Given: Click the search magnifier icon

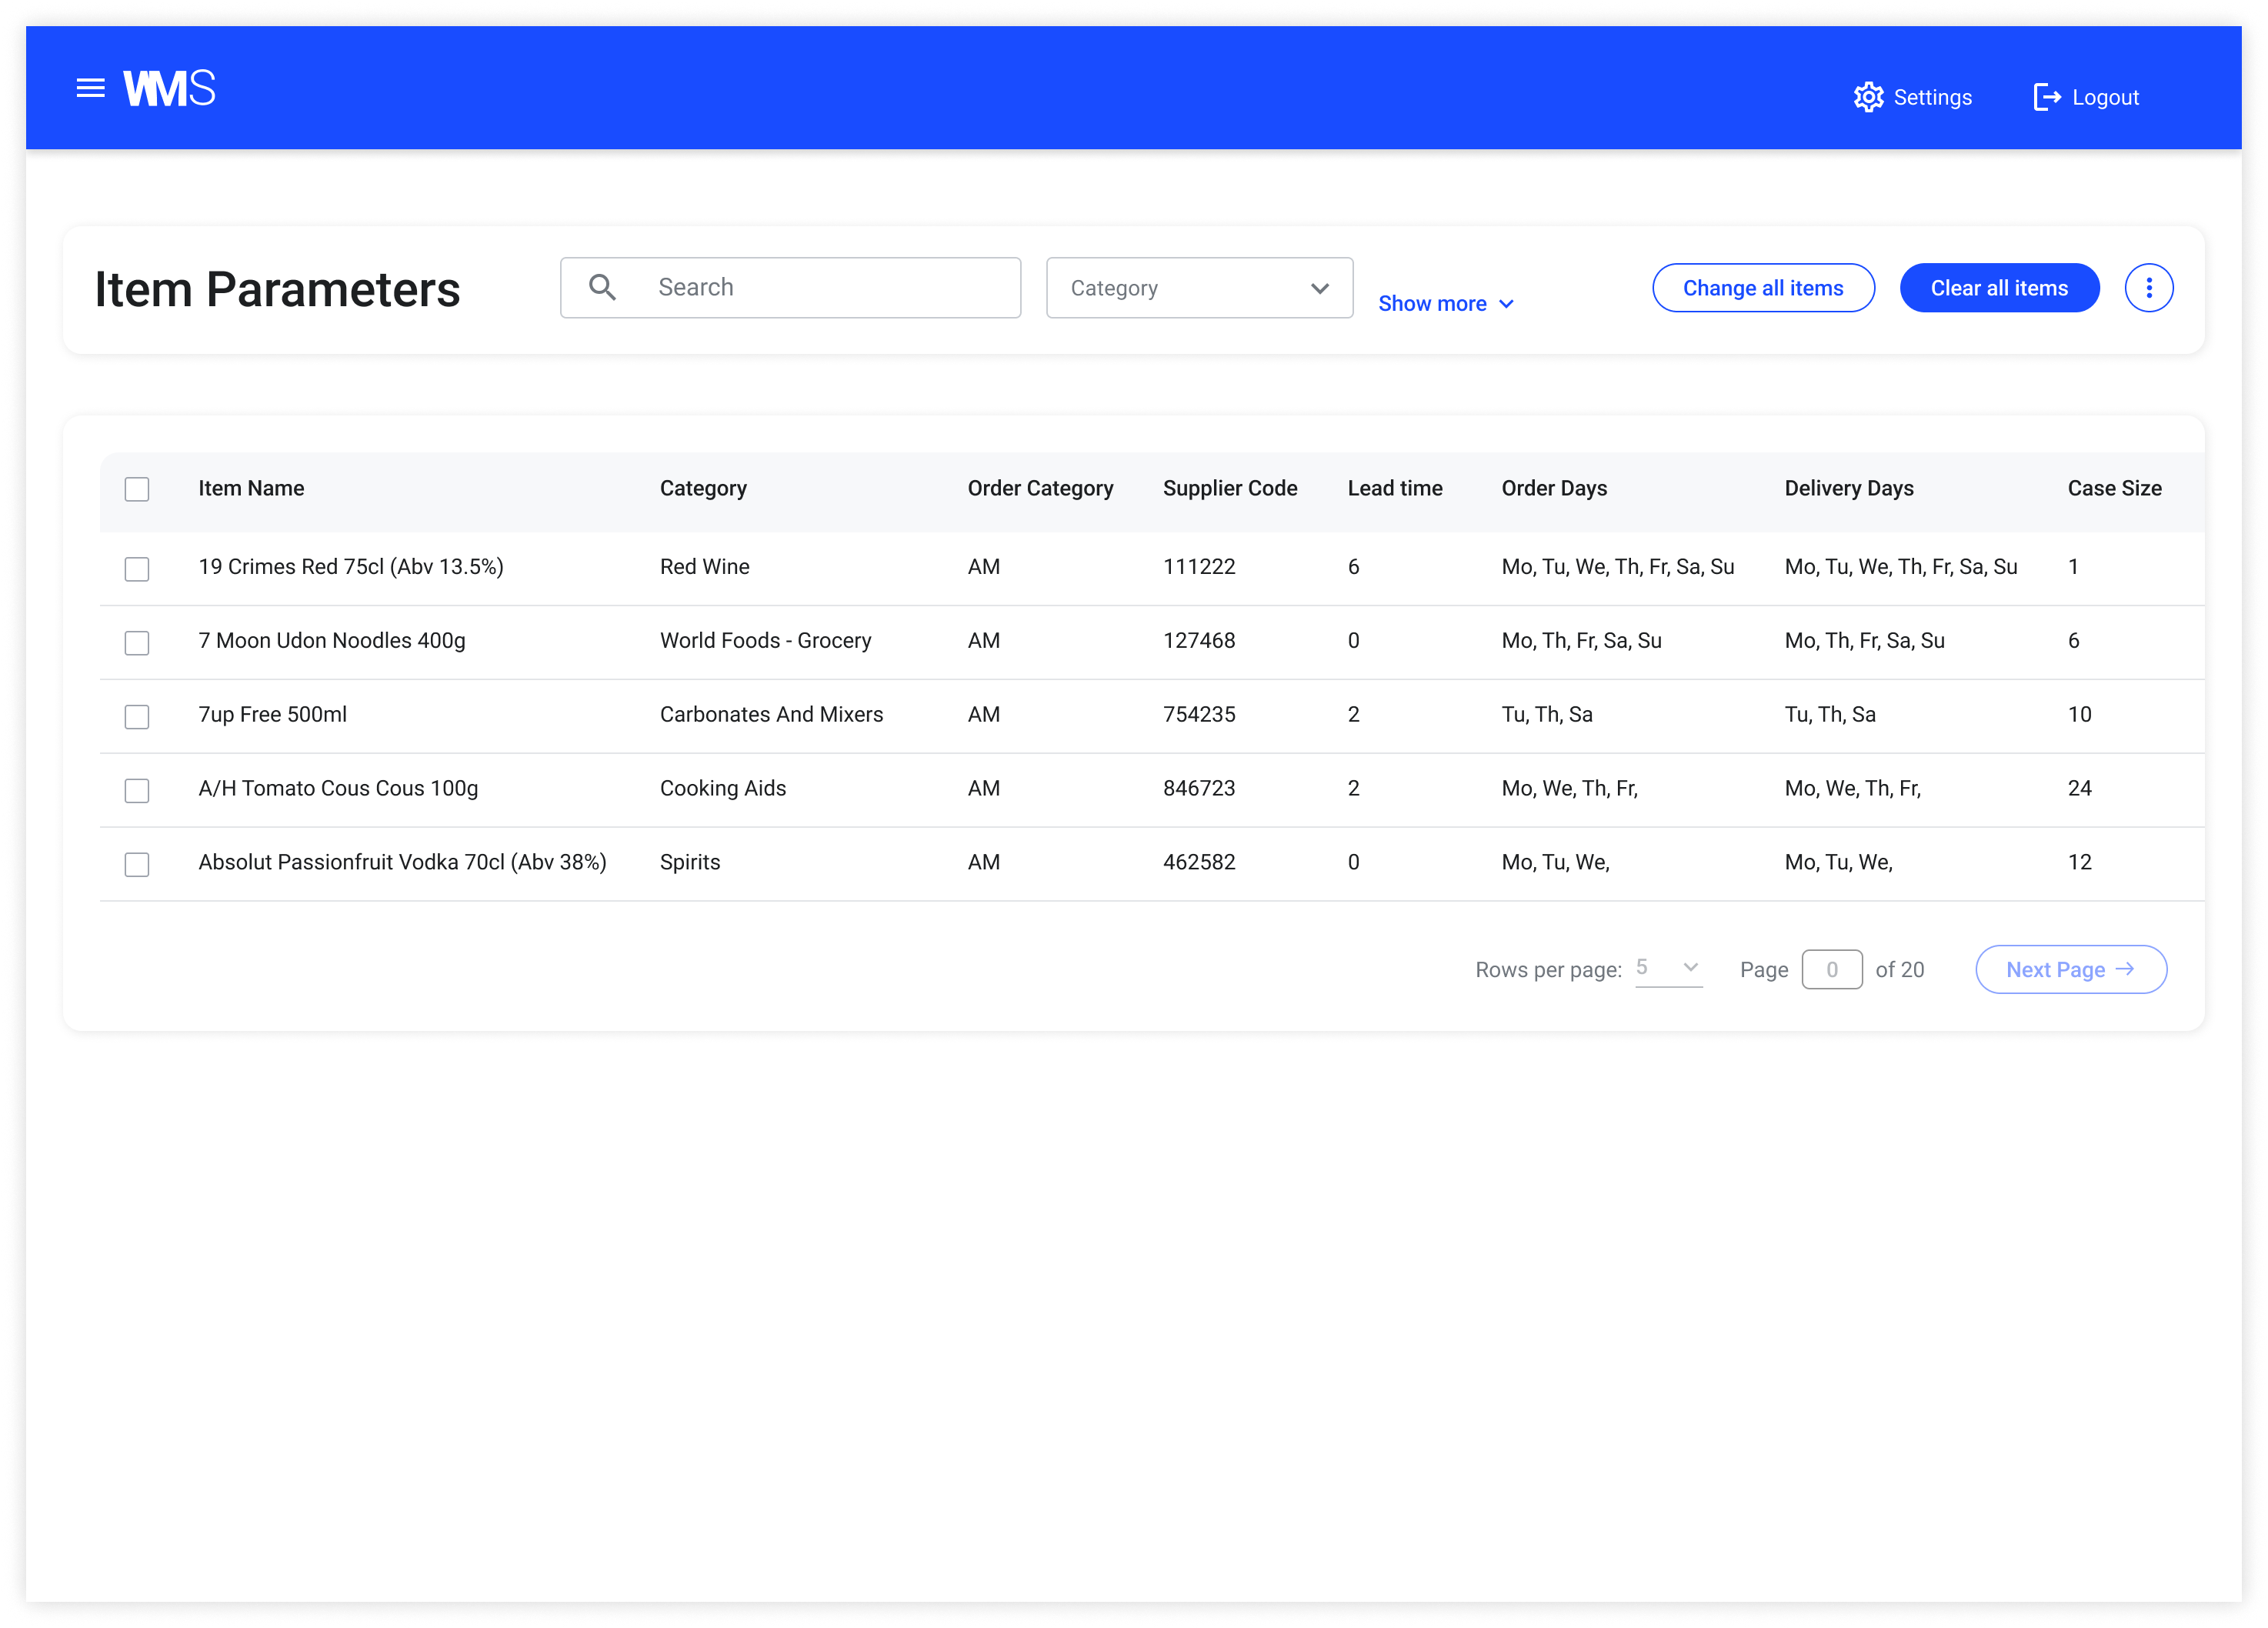Looking at the screenshot, I should [602, 287].
